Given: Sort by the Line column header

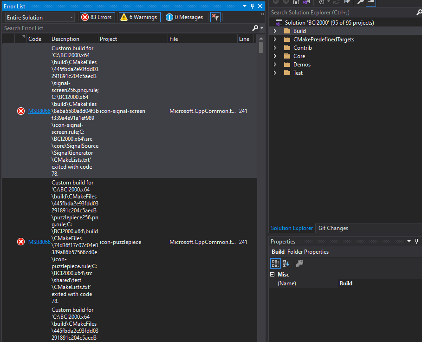Looking at the screenshot, I should pos(244,39).
